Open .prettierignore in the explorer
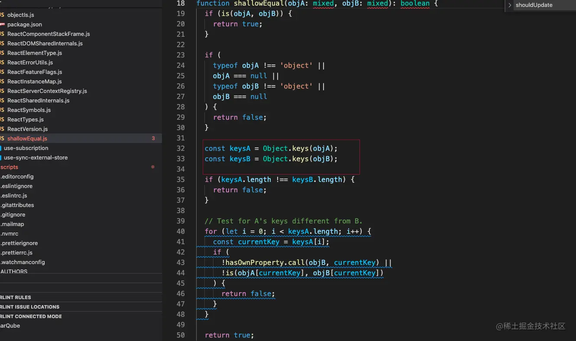The width and height of the screenshot is (576, 341). click(x=19, y=243)
